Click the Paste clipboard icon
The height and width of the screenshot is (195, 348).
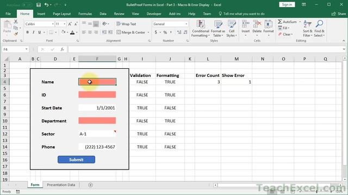click(x=7, y=24)
